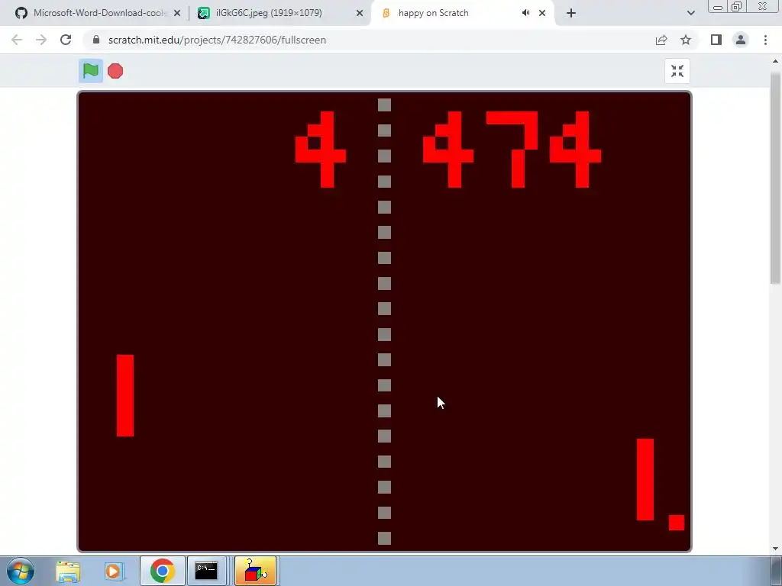
Task: Reload the Scratch page
Action: [66, 40]
